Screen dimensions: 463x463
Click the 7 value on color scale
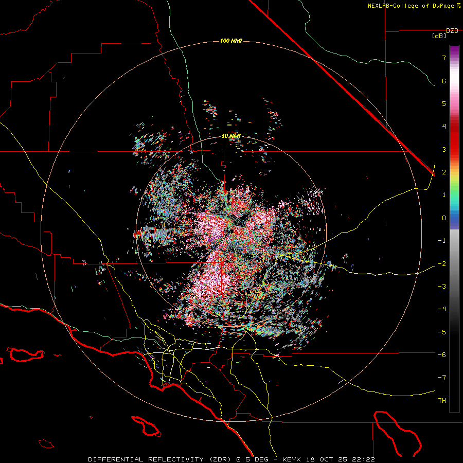[x=444, y=58]
